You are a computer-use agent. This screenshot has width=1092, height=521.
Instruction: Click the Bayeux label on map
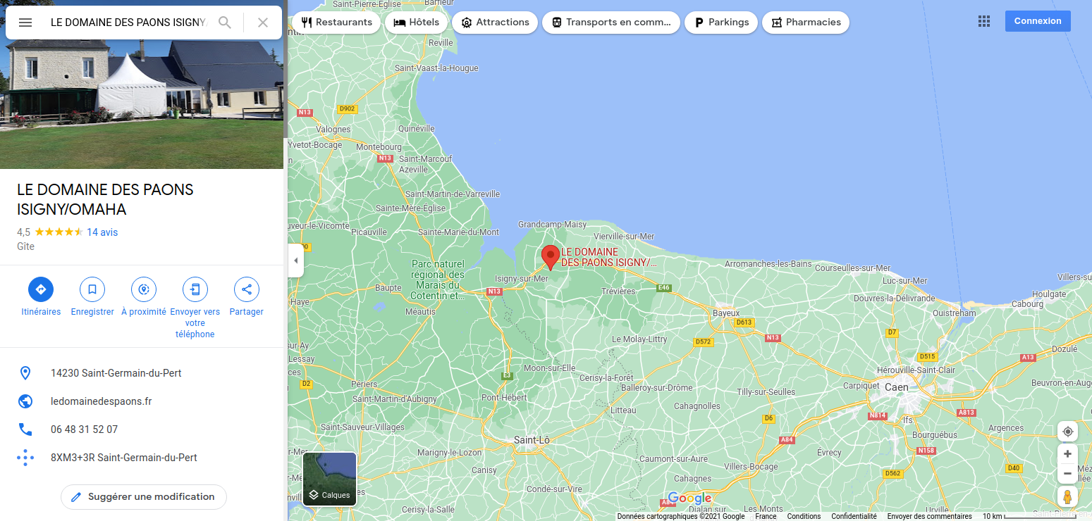coord(726,313)
